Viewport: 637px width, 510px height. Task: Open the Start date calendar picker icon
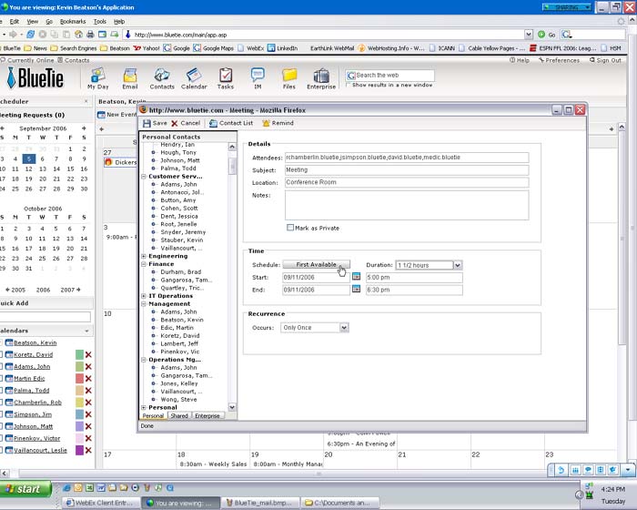click(357, 277)
